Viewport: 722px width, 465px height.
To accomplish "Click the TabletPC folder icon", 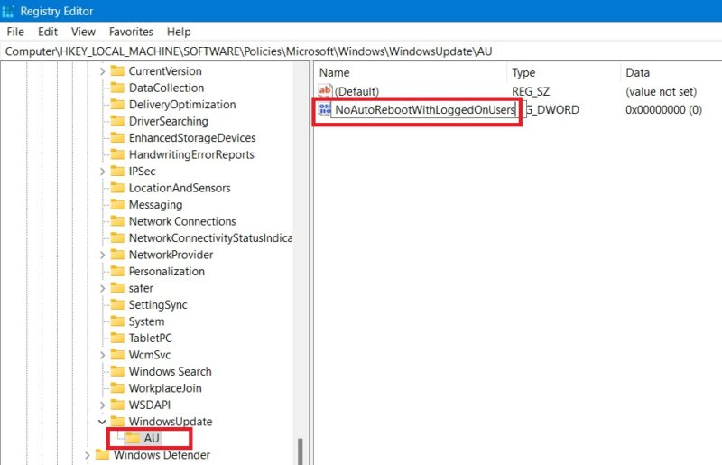I will (117, 338).
